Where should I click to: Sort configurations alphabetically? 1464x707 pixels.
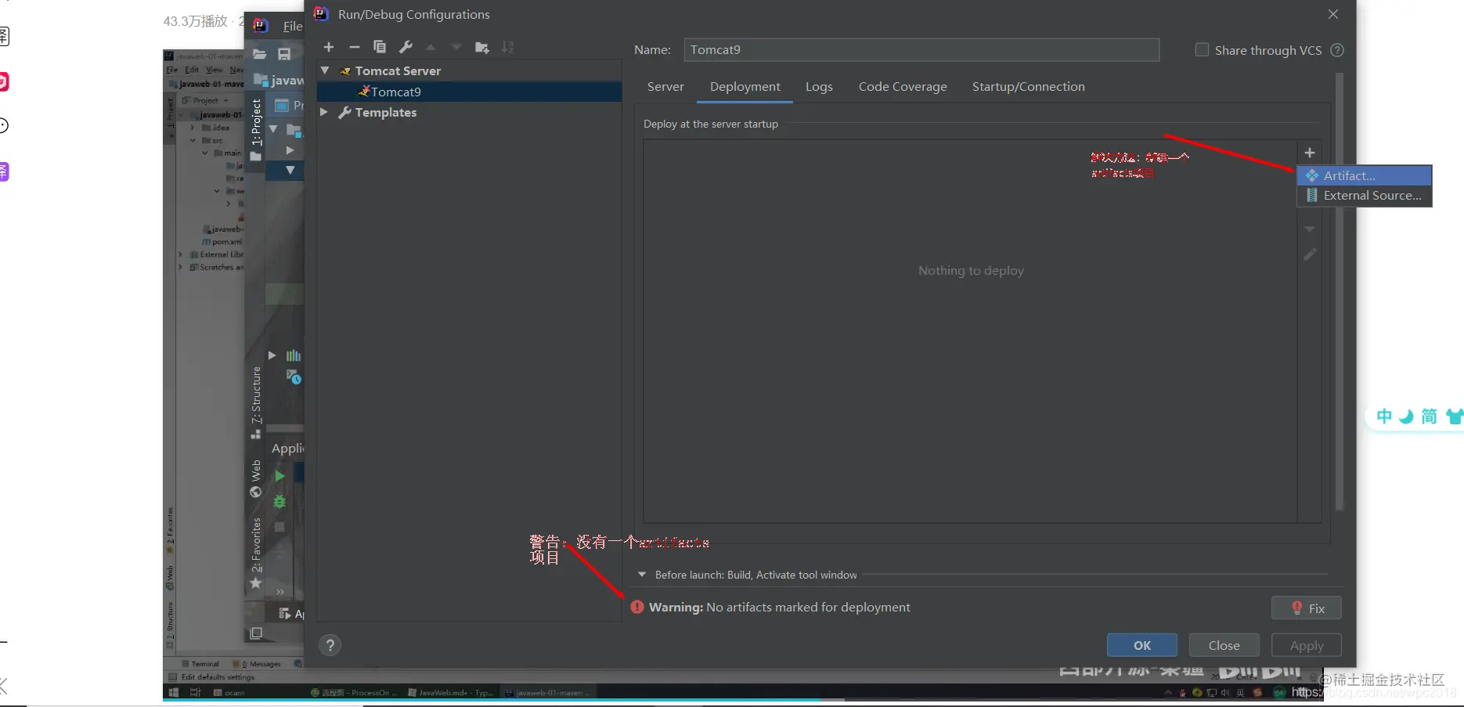point(507,47)
